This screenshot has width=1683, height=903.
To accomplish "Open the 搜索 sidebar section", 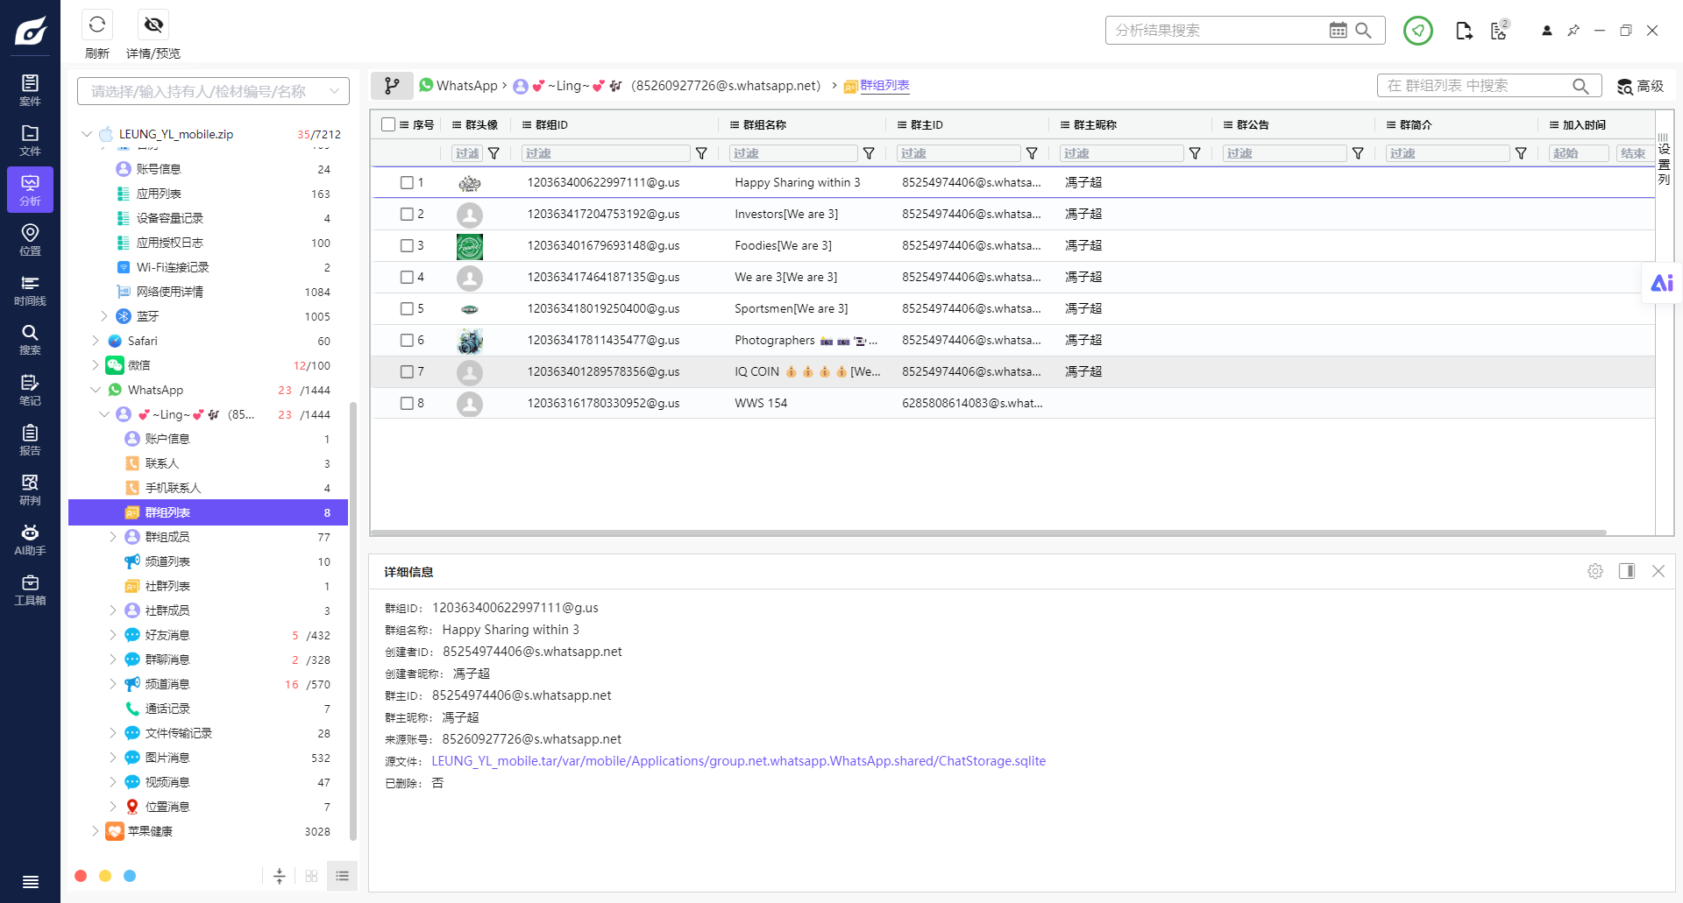I will pos(30,340).
